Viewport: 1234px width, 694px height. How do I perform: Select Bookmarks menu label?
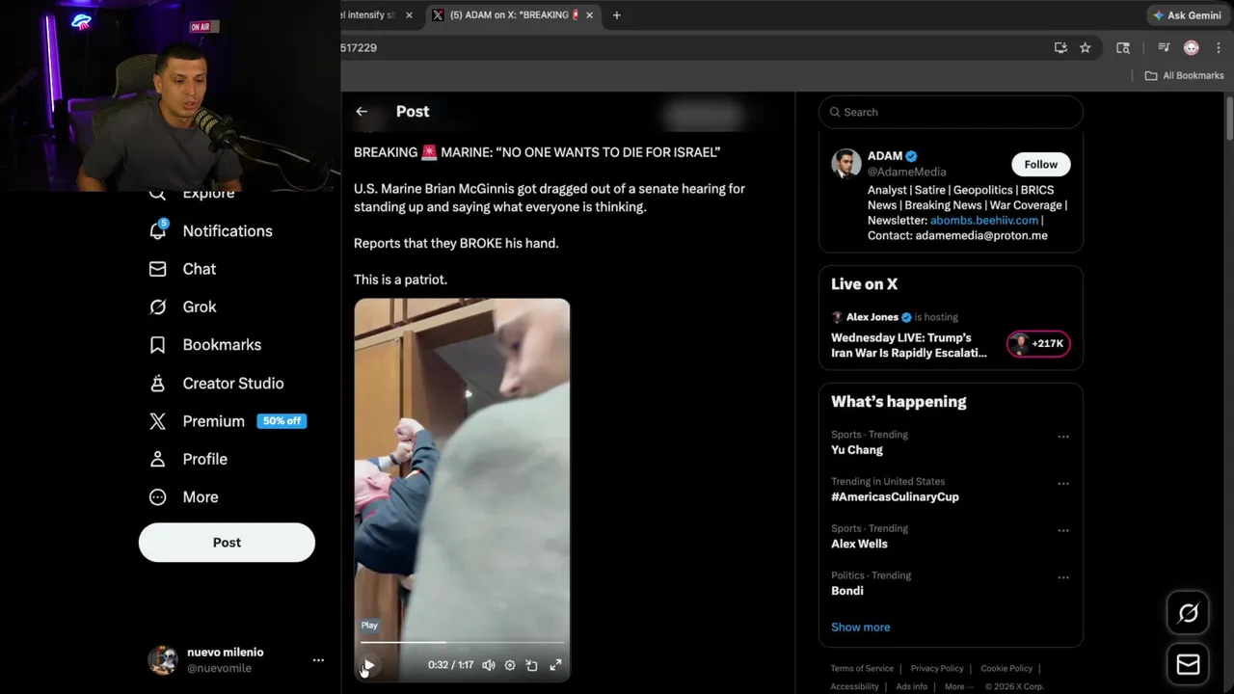pyautogui.click(x=222, y=344)
